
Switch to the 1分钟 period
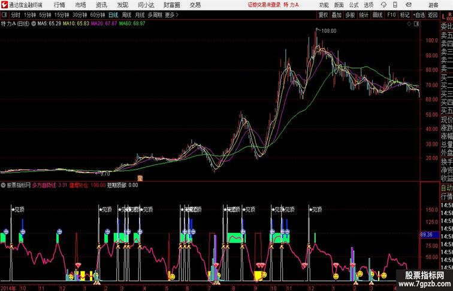click(30, 15)
